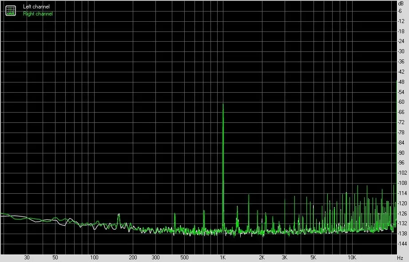Click the -138 dB axis label
The width and height of the screenshot is (409, 262).
coord(402,234)
